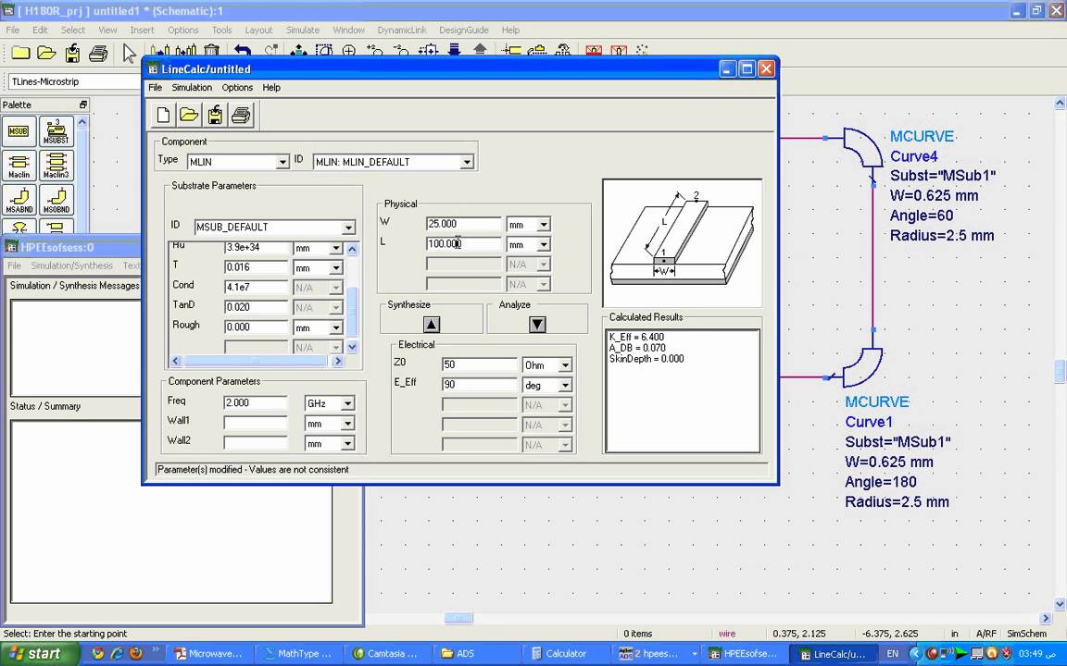Select the Maclin palette component
This screenshot has width=1067, height=666.
pos(19,166)
